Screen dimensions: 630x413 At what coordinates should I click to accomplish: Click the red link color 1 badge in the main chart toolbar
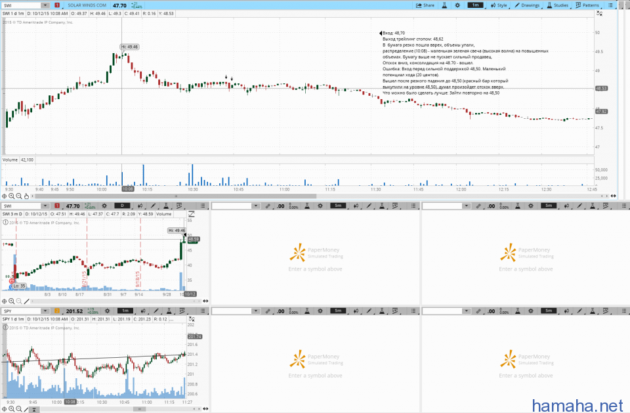point(57,5)
